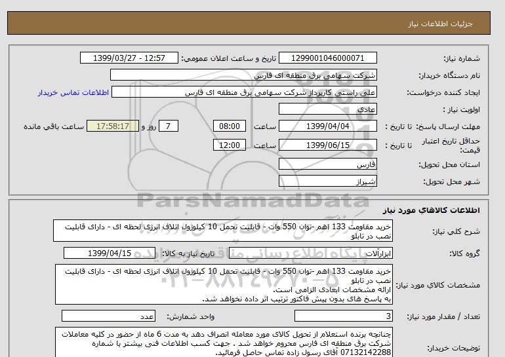This screenshot has height=357, width=505.
Task: Select the استان محل تحویل label
Action: [x=449, y=164]
